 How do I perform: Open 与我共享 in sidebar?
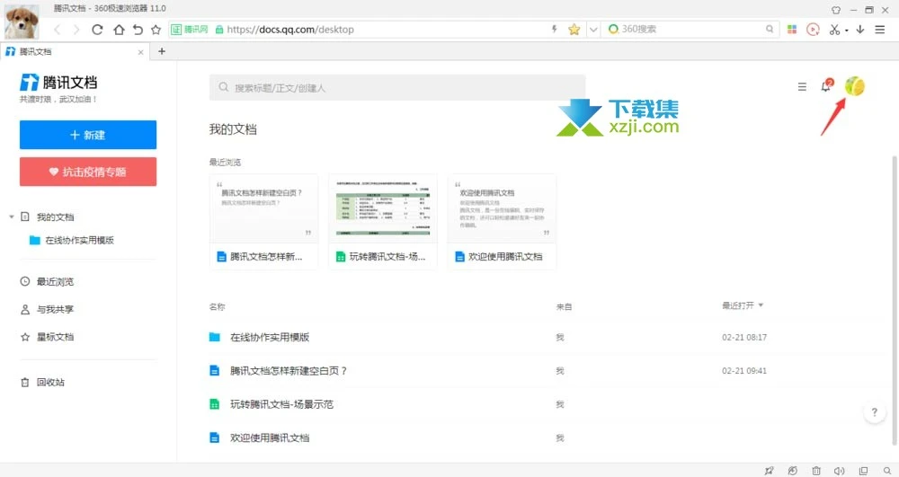47,309
